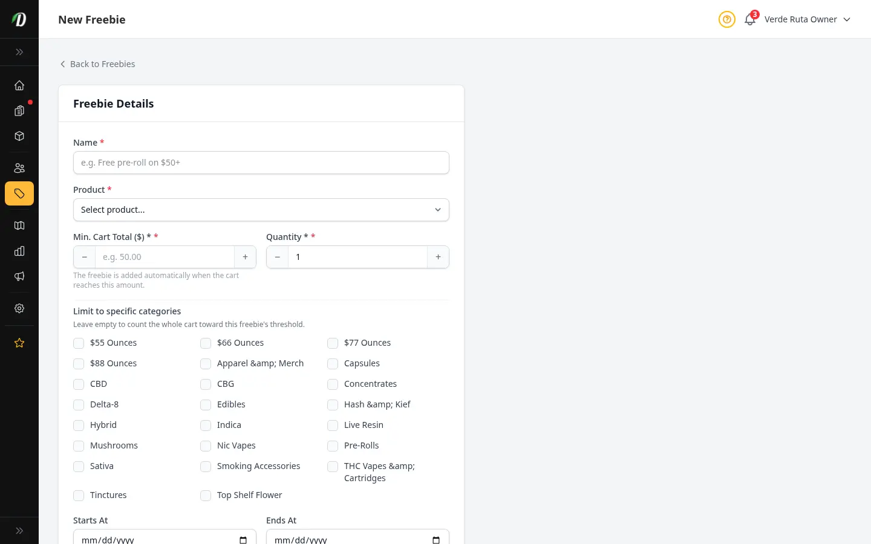Check the Mushrooms category
The image size is (871, 544).
click(79, 446)
